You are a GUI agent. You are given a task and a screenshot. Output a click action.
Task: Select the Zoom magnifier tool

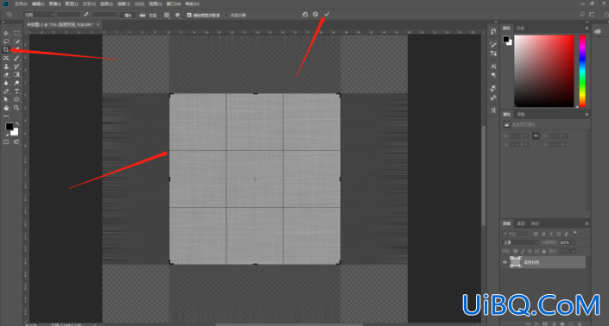click(16, 108)
